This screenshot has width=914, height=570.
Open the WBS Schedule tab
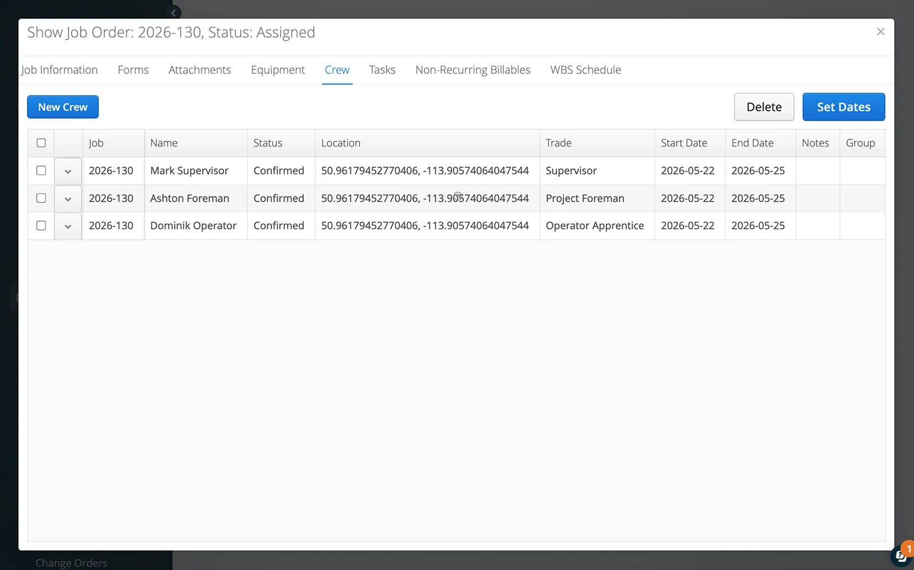(585, 70)
